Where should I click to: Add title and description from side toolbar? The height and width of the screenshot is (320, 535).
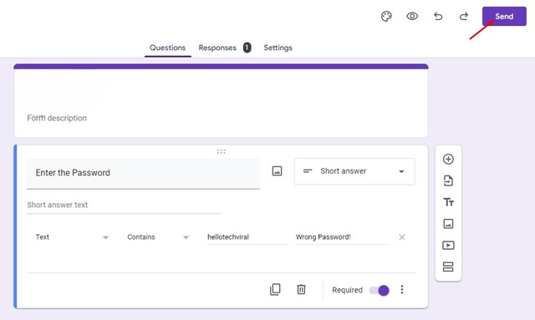[448, 202]
